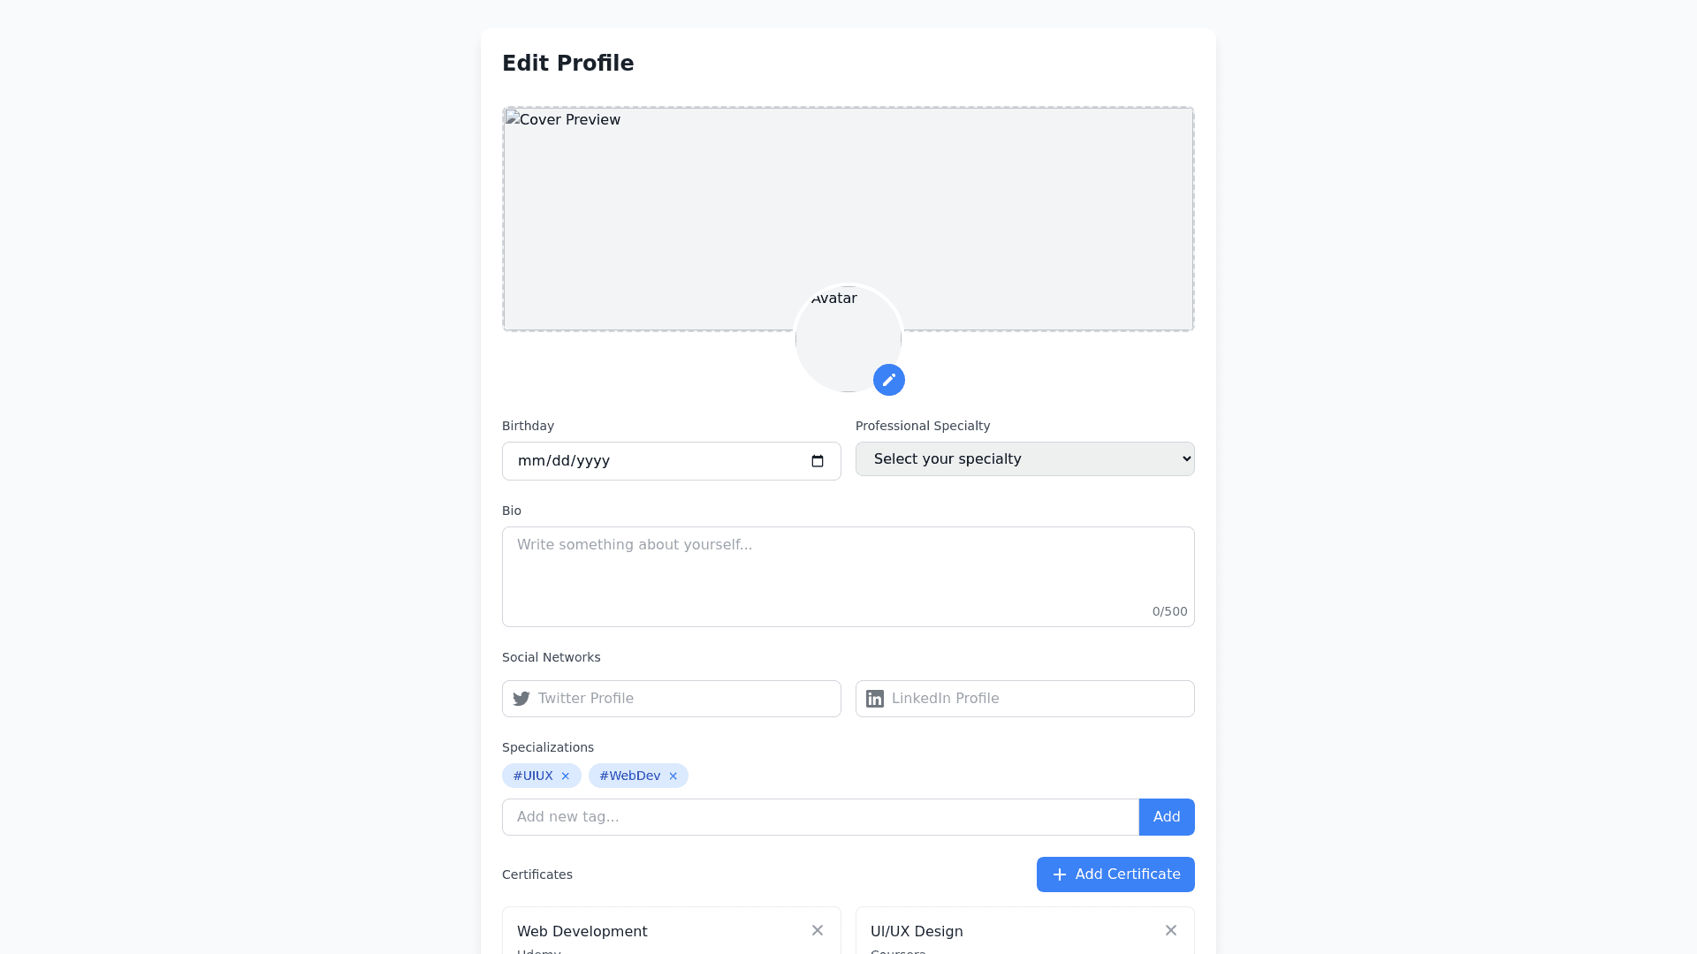
Task: Focus the Birthday date field
Action: point(654,461)
